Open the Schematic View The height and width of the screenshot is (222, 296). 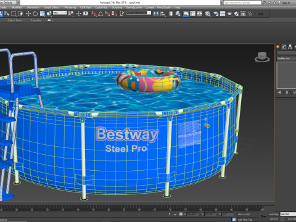[200, 14]
